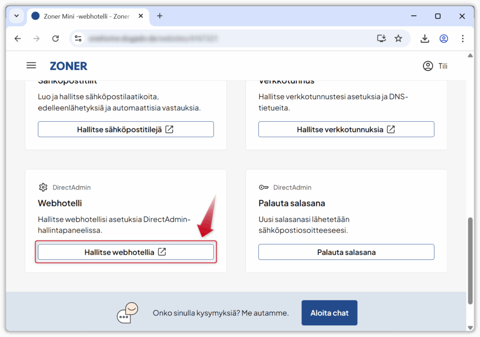Close the Zoner Mini tab
480x337 pixels.
click(x=141, y=16)
